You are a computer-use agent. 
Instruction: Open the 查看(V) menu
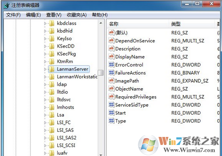(x=53, y=15)
